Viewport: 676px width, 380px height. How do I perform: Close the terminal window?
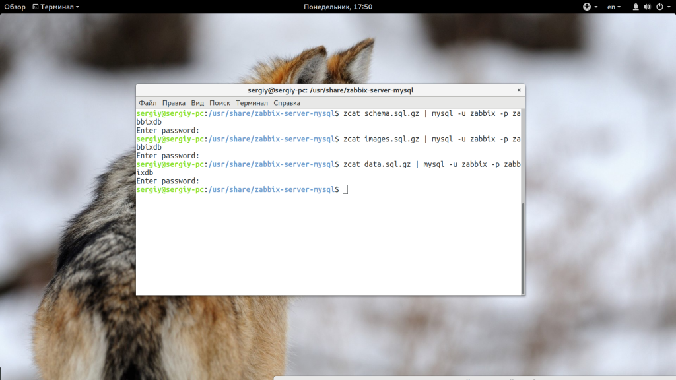click(519, 90)
